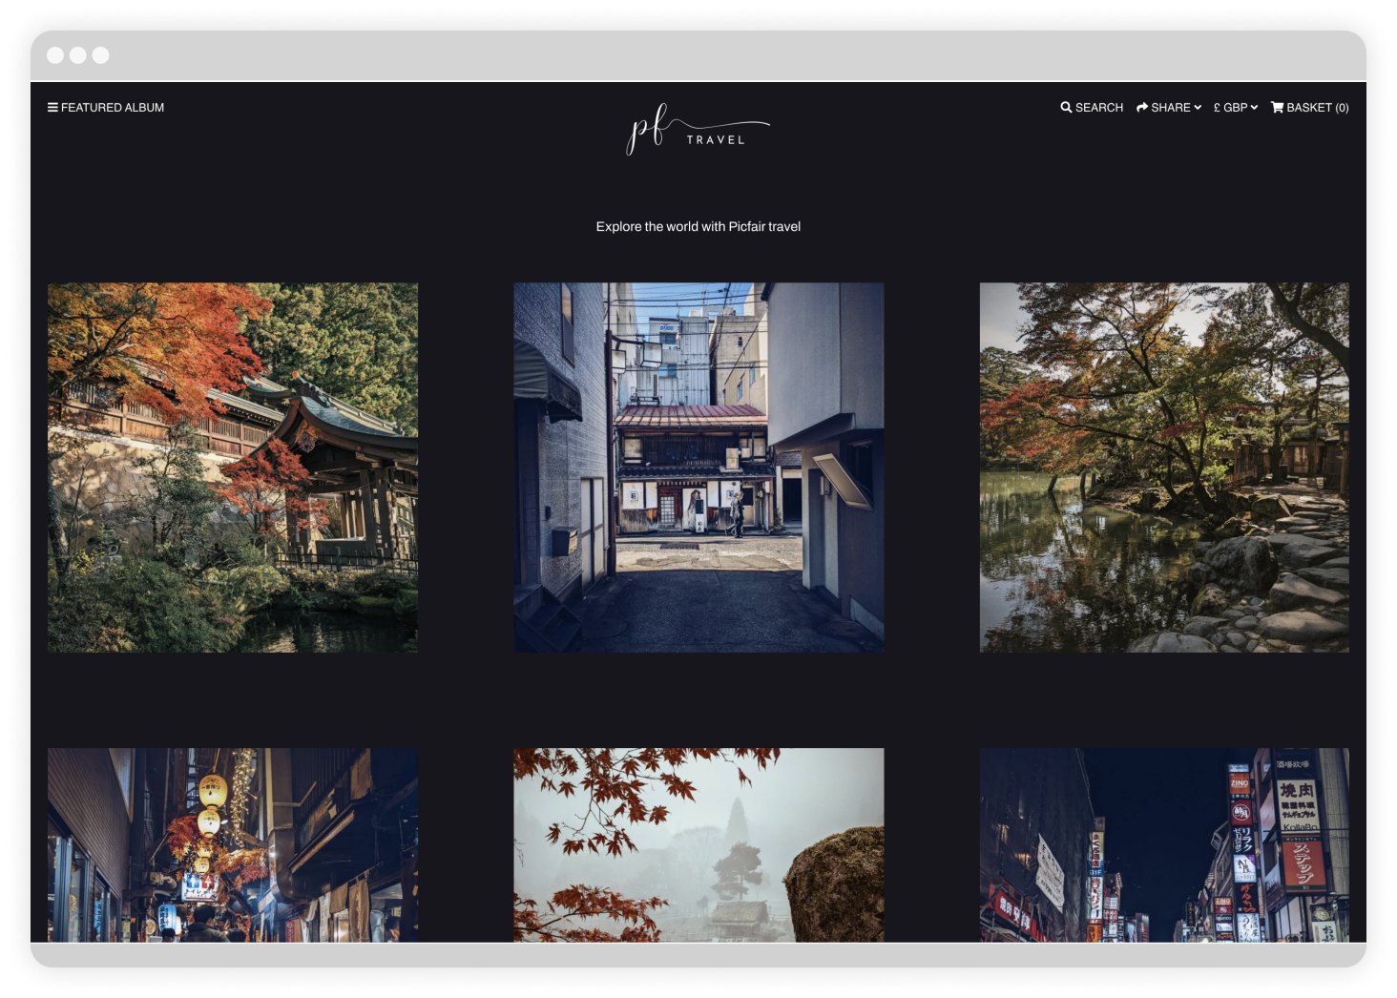Open the hamburger menu icon
This screenshot has width=1397, height=998.
point(52,108)
